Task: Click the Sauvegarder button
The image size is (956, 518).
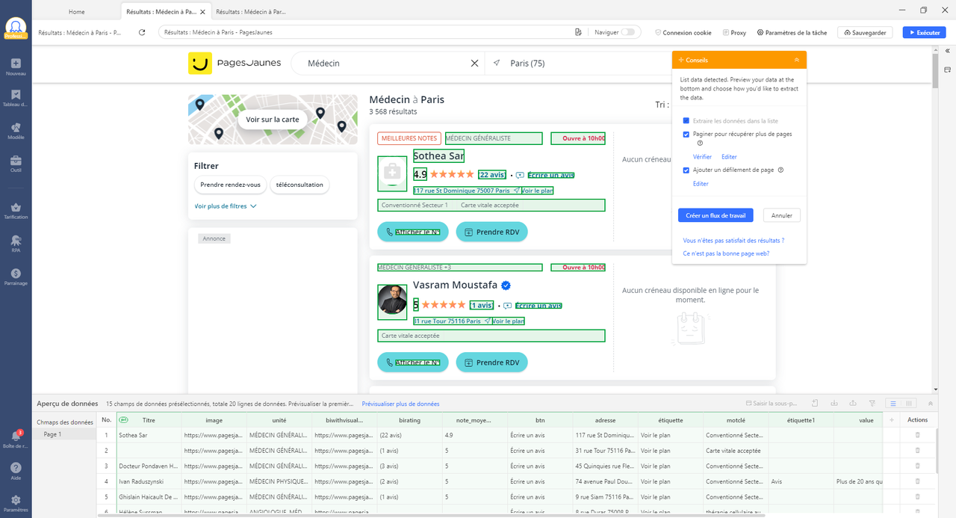Action: (865, 32)
